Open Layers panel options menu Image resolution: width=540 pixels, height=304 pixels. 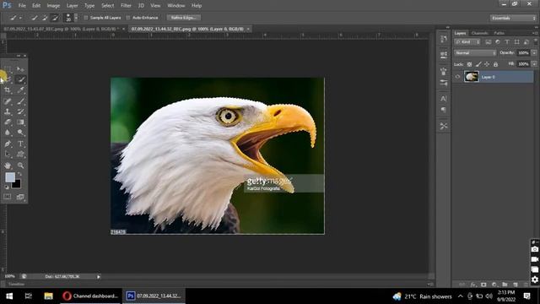pos(534,33)
